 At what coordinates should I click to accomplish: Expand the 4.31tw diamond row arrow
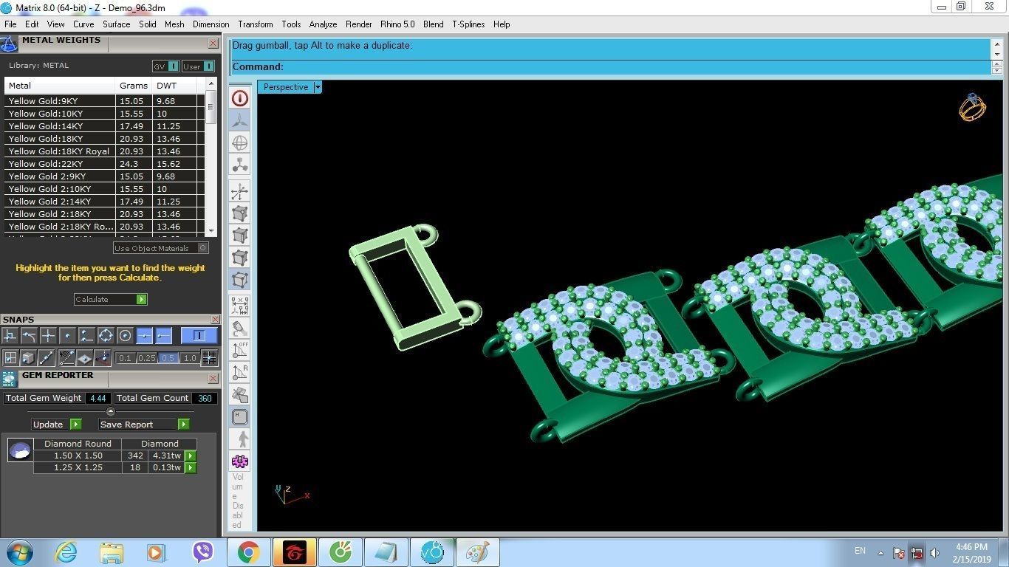point(191,456)
